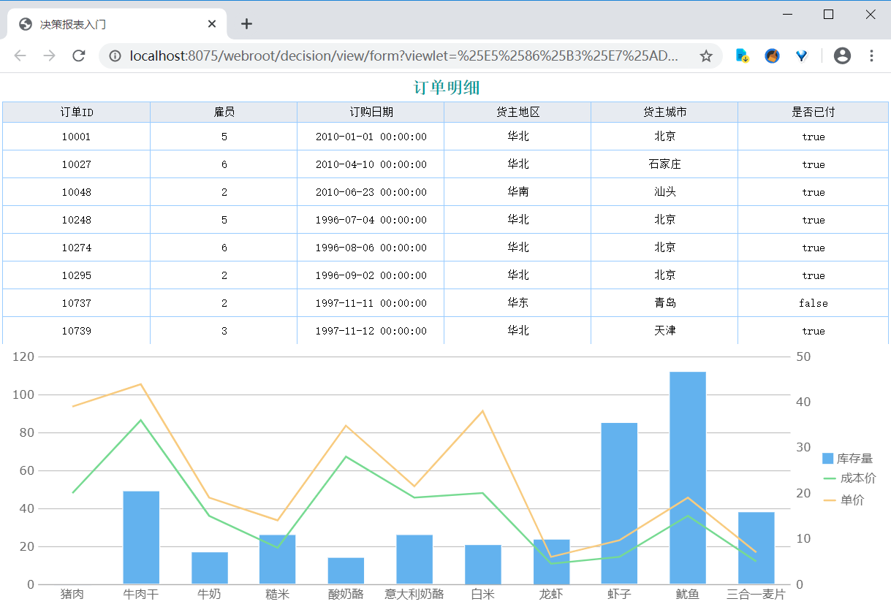Click the order 10737 ID cell
The image size is (891, 615).
click(77, 303)
